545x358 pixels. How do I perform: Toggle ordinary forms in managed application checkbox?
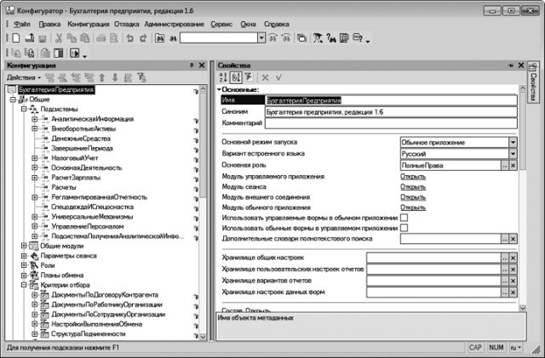coord(404,230)
